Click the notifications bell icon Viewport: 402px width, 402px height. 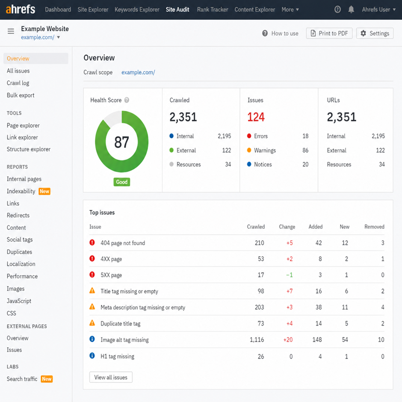coord(351,9)
